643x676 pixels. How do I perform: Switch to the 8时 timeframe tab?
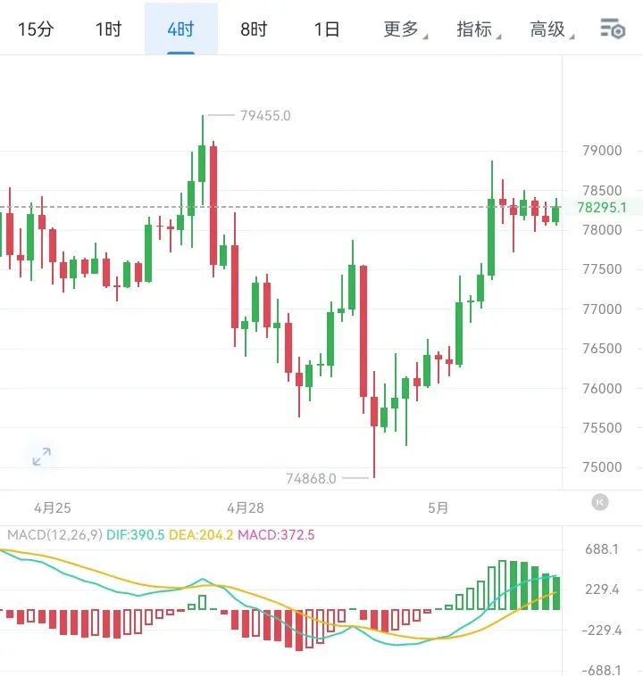point(254,29)
